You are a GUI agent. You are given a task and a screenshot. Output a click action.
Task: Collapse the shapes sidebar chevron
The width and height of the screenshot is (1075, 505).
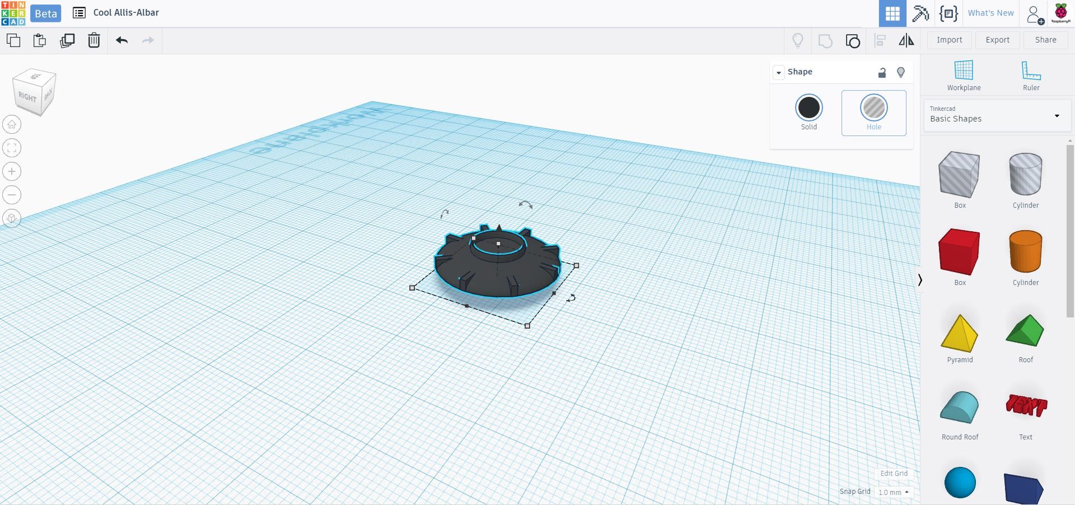[x=919, y=280]
